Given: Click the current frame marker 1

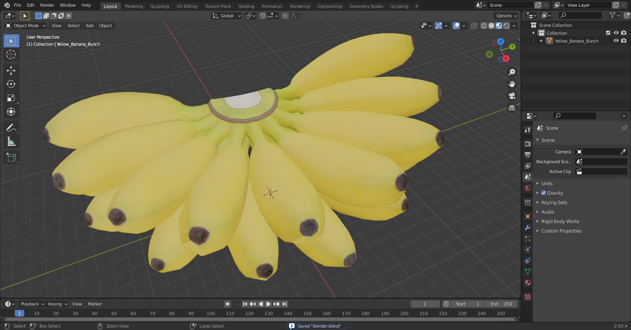Looking at the screenshot, I should pyautogui.click(x=19, y=313).
